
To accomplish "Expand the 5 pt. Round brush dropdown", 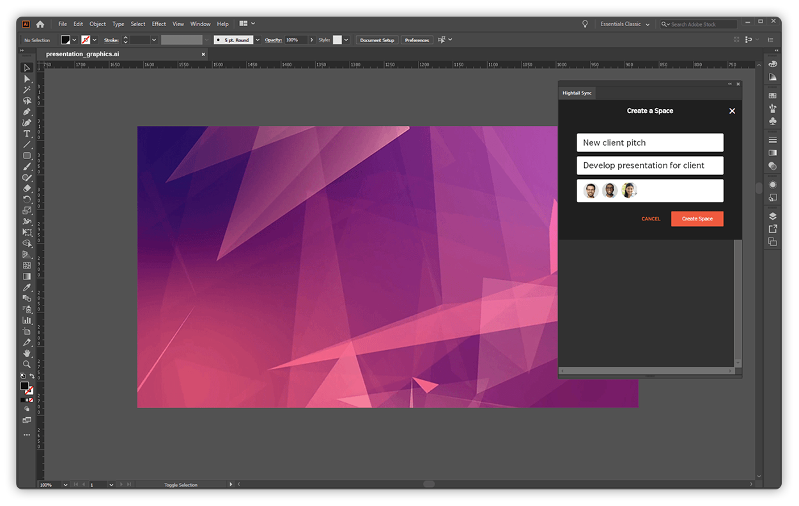I will click(x=258, y=40).
